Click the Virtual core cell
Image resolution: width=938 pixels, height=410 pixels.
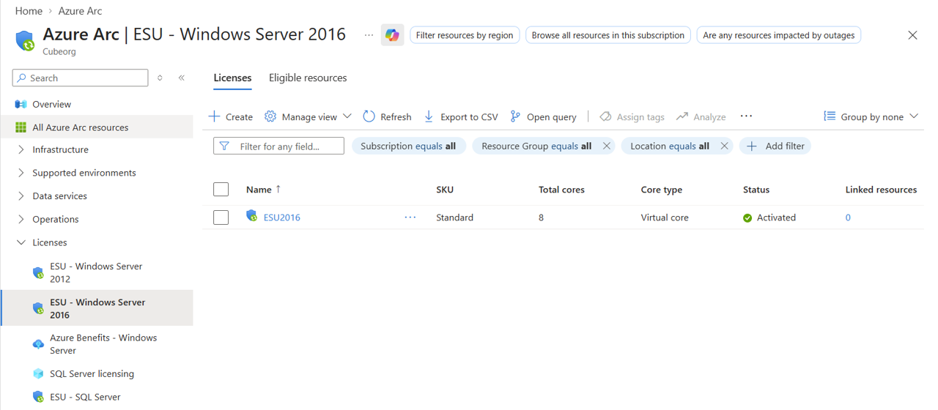point(665,217)
